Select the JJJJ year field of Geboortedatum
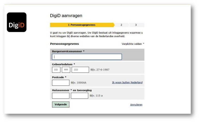The height and width of the screenshot is (122, 199). [x=80, y=70]
